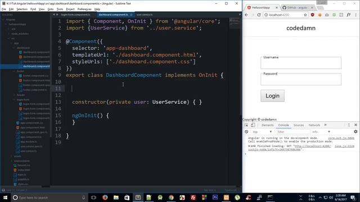Click Chrome's back navigation arrow
The image size is (360, 202).
[x=246, y=15]
